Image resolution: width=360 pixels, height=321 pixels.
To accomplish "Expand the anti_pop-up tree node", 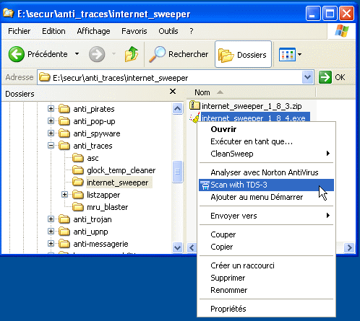I will (51, 121).
